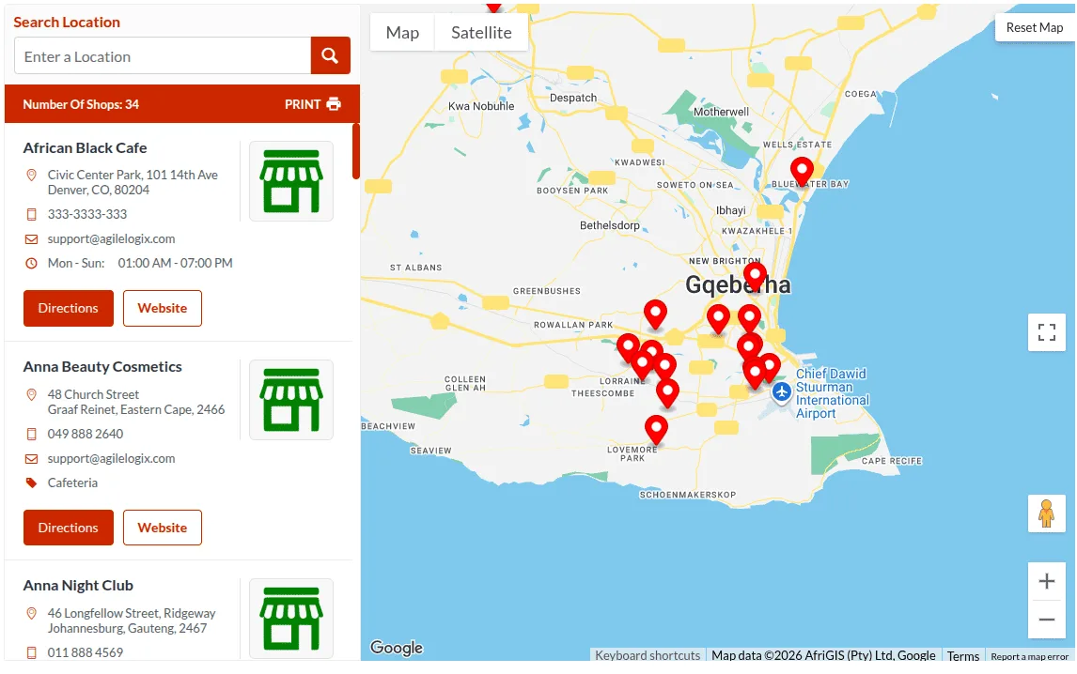Click the Cafeteria category text
The width and height of the screenshot is (1077, 674).
click(72, 483)
